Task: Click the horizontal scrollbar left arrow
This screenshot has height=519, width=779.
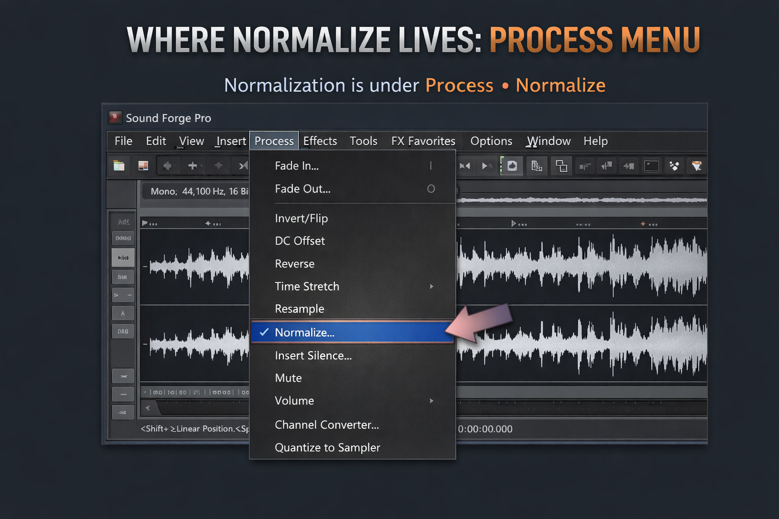Action: coord(148,407)
